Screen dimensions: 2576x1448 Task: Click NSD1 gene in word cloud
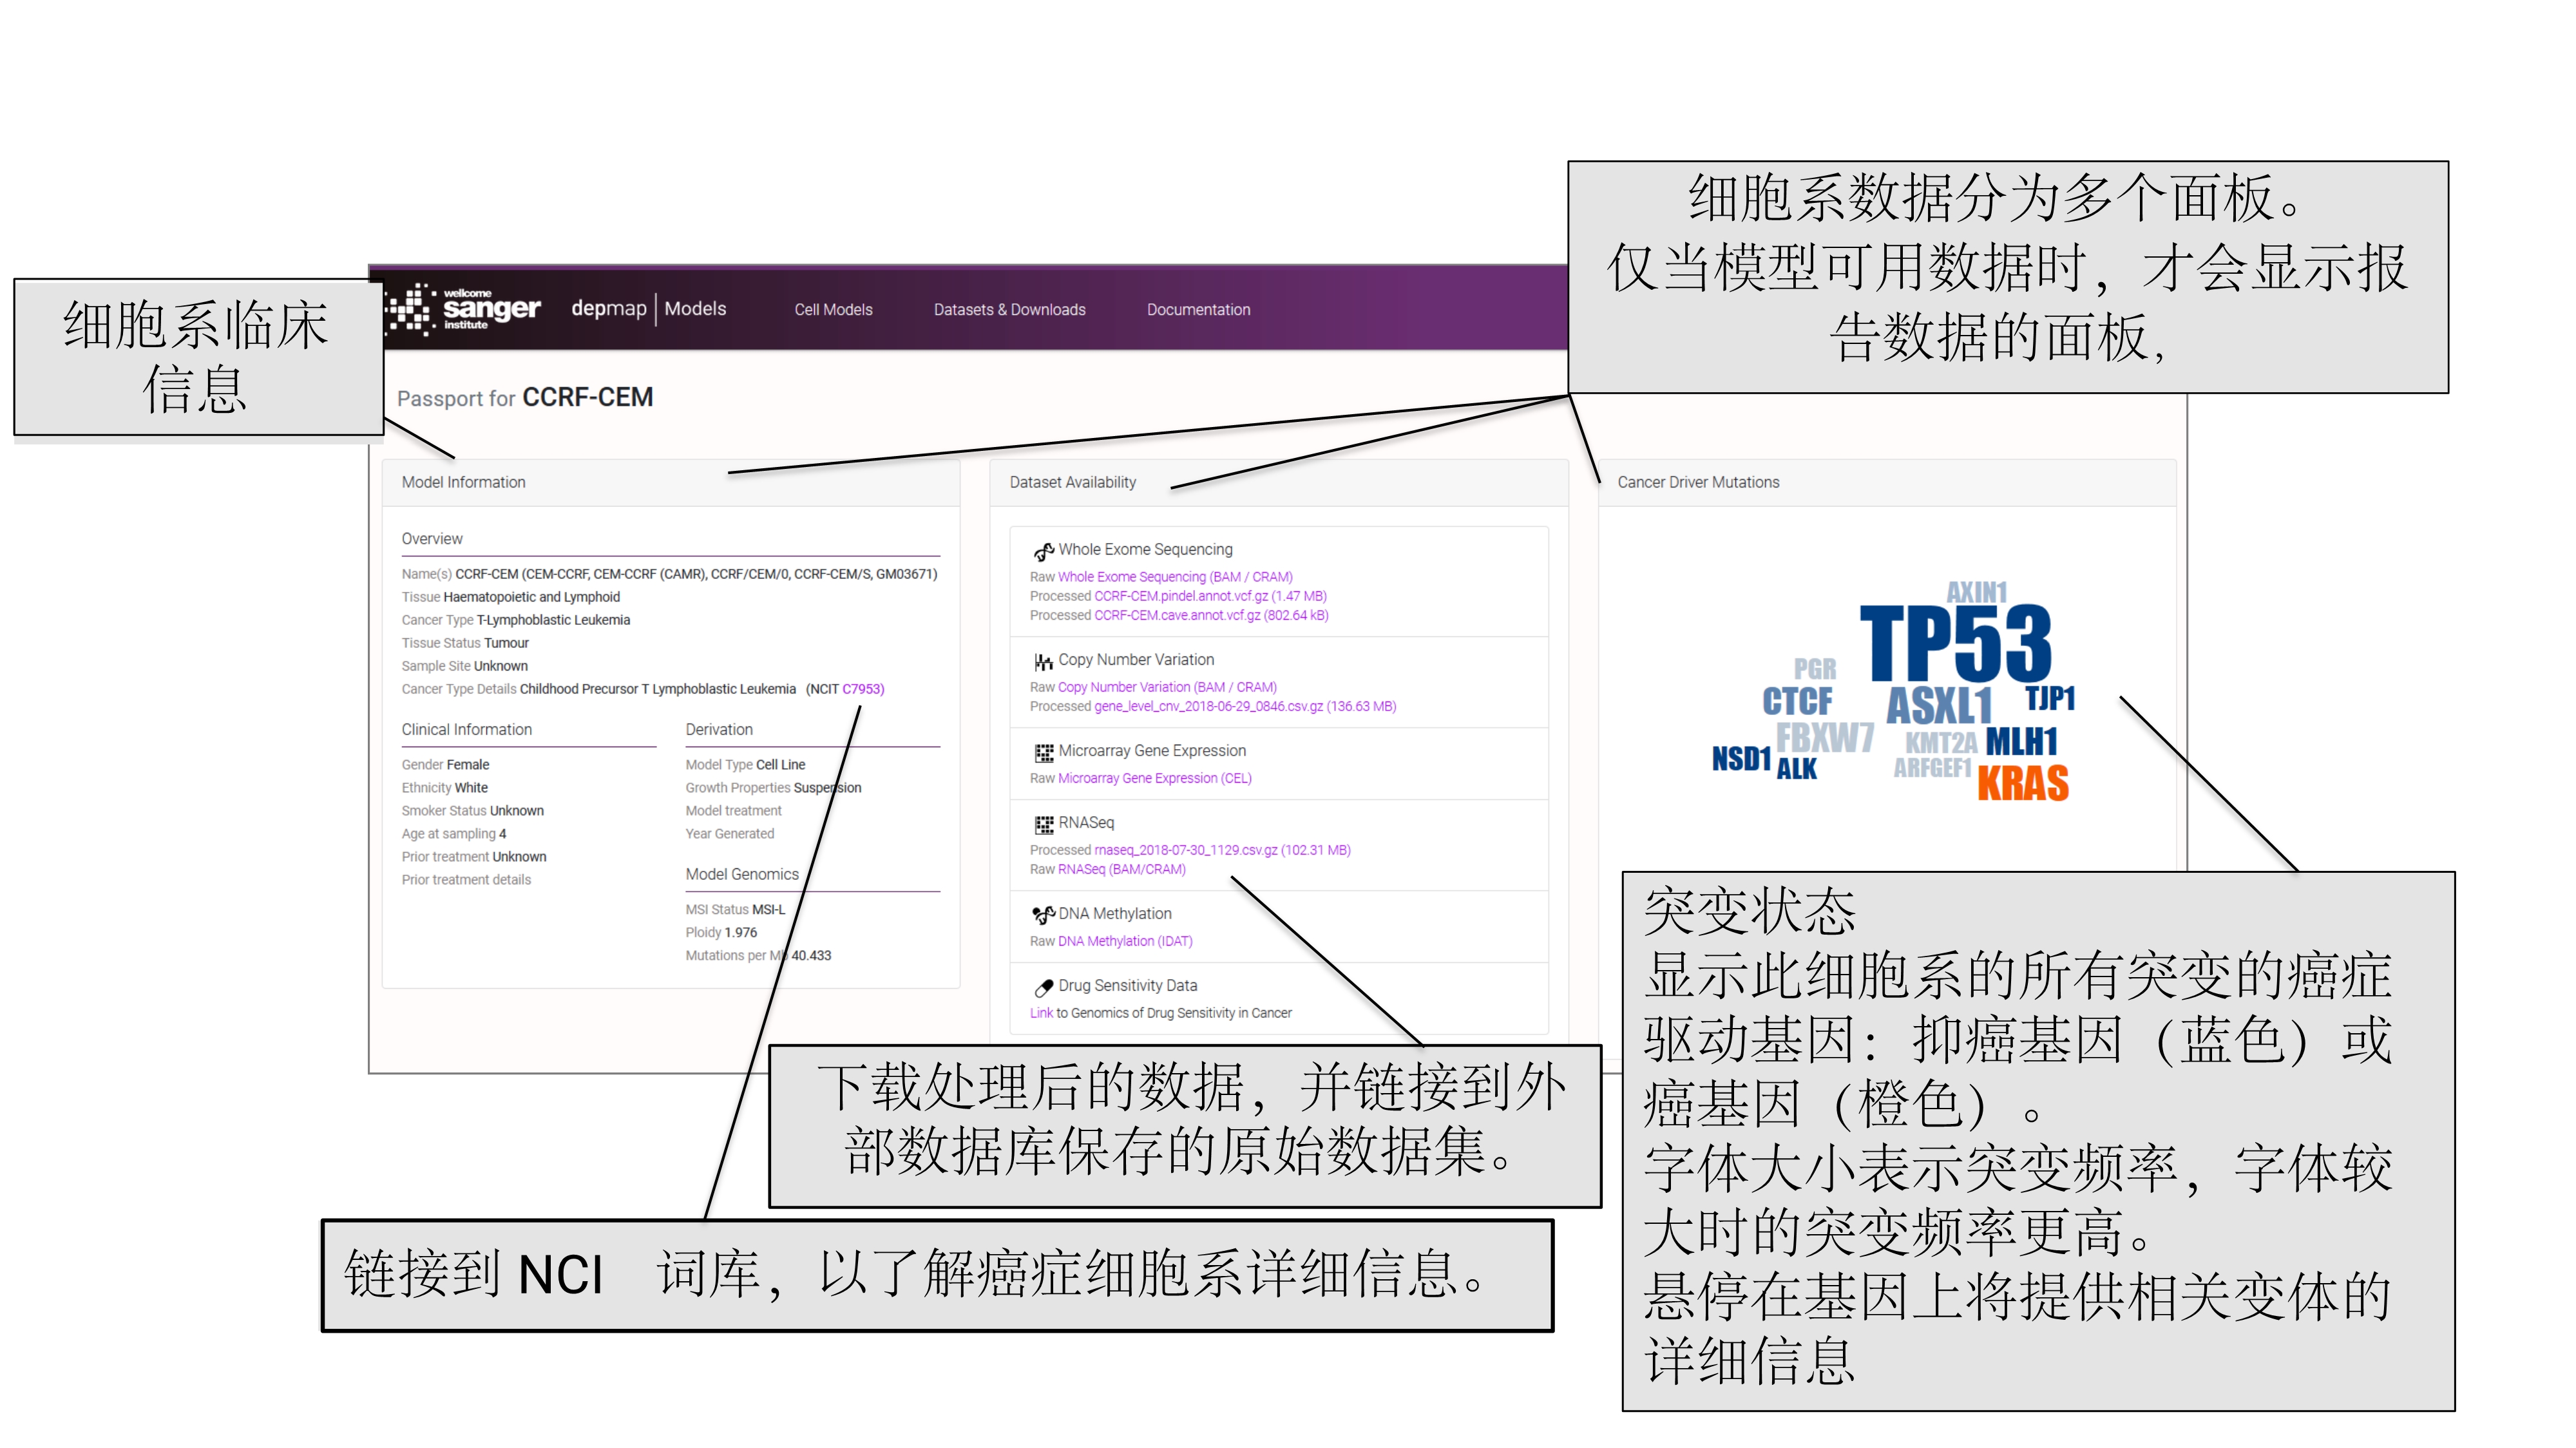pos(1741,759)
